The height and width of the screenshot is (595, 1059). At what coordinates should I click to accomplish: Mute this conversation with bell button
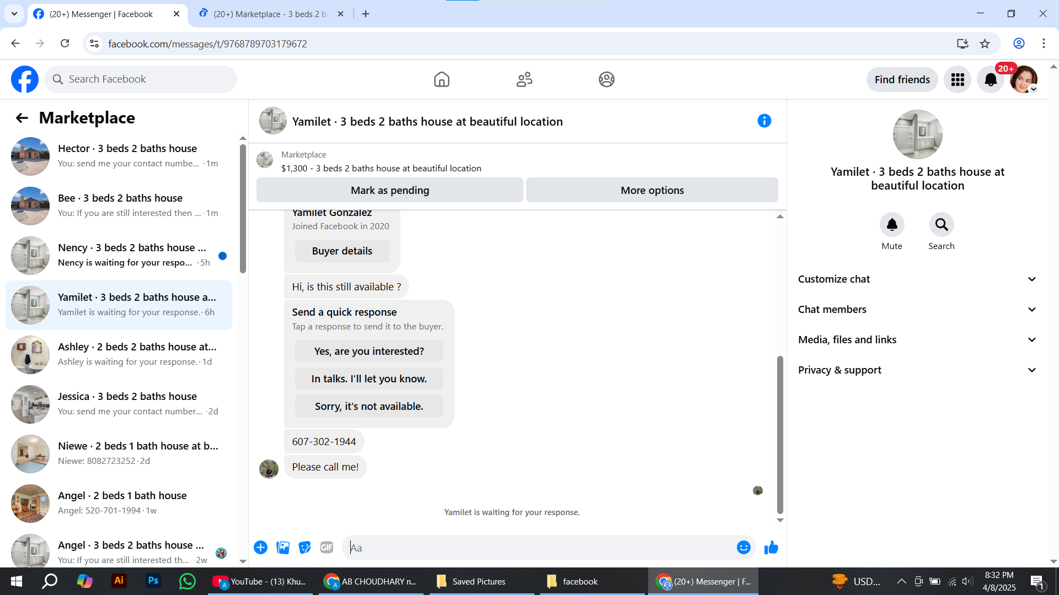coord(891,225)
